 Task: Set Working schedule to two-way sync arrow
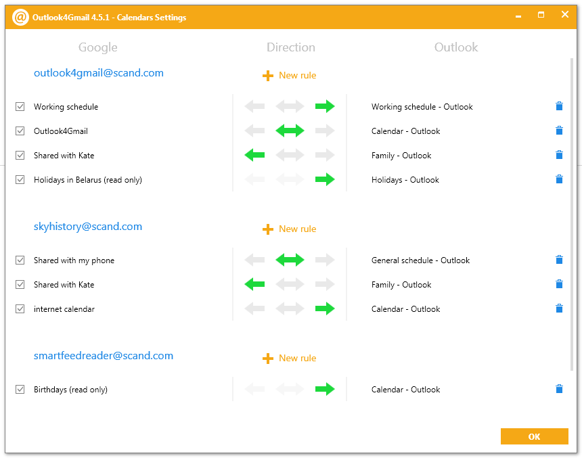click(290, 106)
